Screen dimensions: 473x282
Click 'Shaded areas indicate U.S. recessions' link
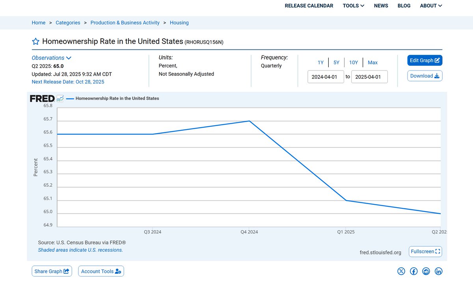coord(80,250)
